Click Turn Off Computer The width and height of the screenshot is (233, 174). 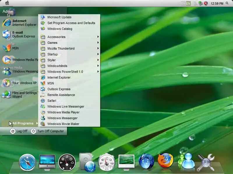click(48, 131)
